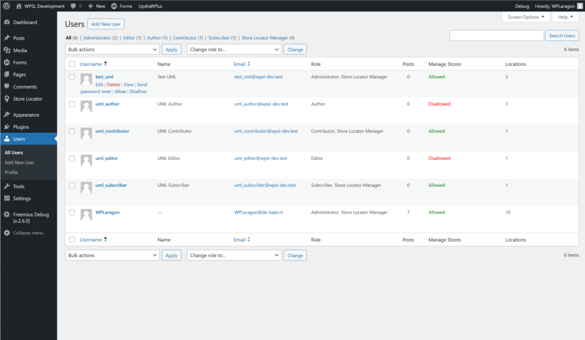Screen dimensions: 585x340
Task: Click the uml_author avatar thumbnail
Action: point(86,106)
